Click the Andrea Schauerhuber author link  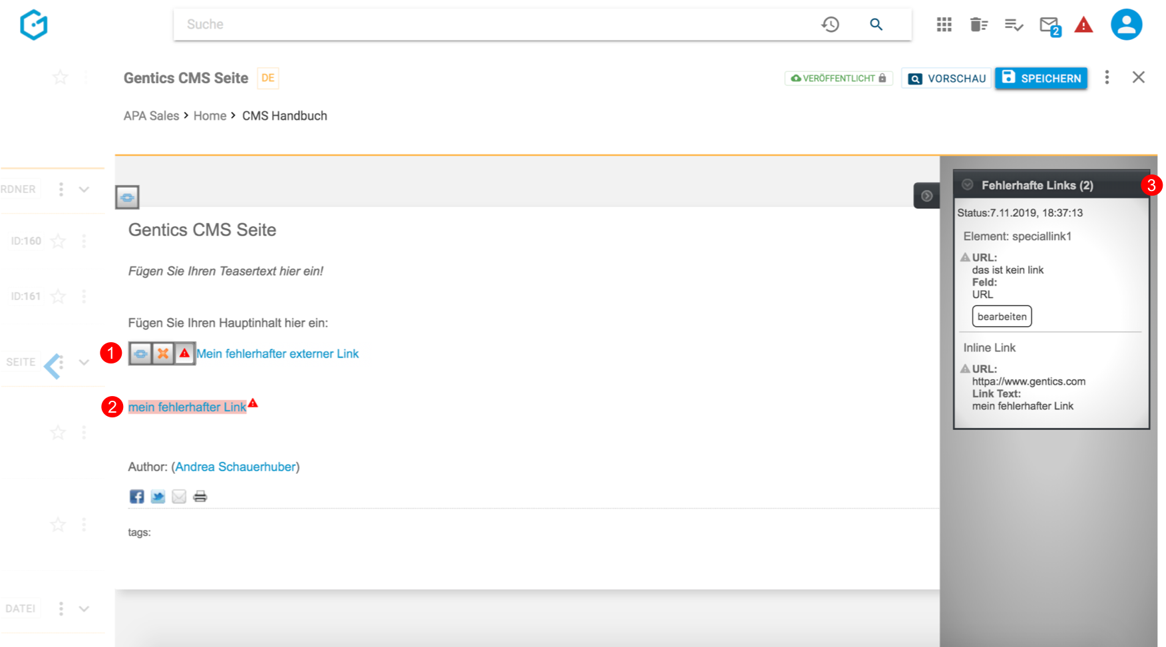(235, 467)
